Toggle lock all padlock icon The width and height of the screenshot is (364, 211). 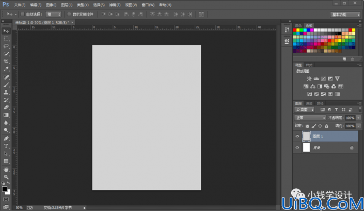[327, 126]
